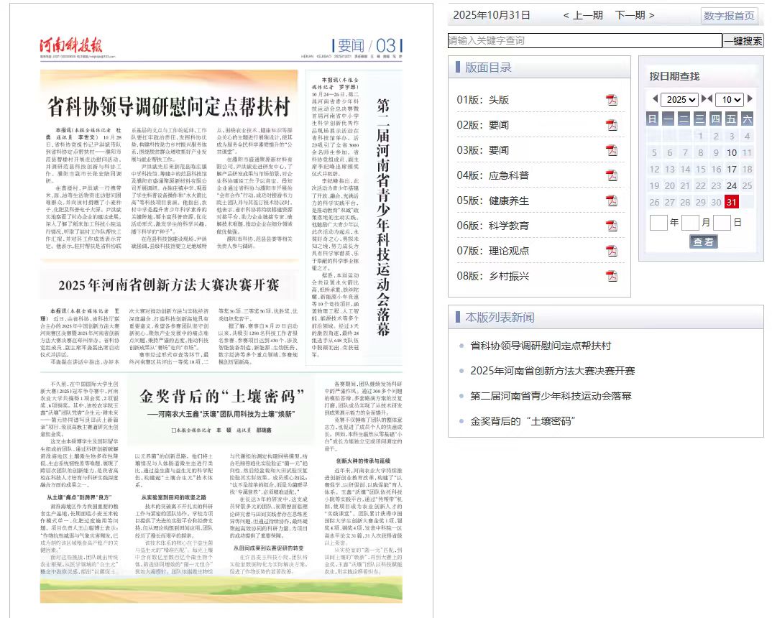Open article 金奖背后的“土壤密码” in news list

(x=523, y=421)
